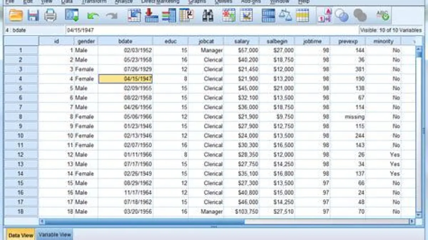Click the vertical scrollbar up arrow

pos(419,49)
